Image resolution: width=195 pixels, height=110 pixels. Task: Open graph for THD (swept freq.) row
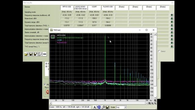pyautogui.click(x=172, y=46)
